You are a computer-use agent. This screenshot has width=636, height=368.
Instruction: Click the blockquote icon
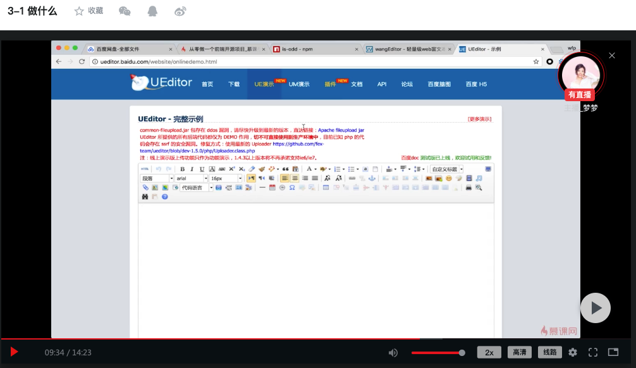pyautogui.click(x=286, y=169)
